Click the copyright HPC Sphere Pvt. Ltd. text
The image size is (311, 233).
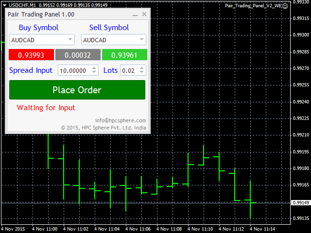[x=104, y=128]
